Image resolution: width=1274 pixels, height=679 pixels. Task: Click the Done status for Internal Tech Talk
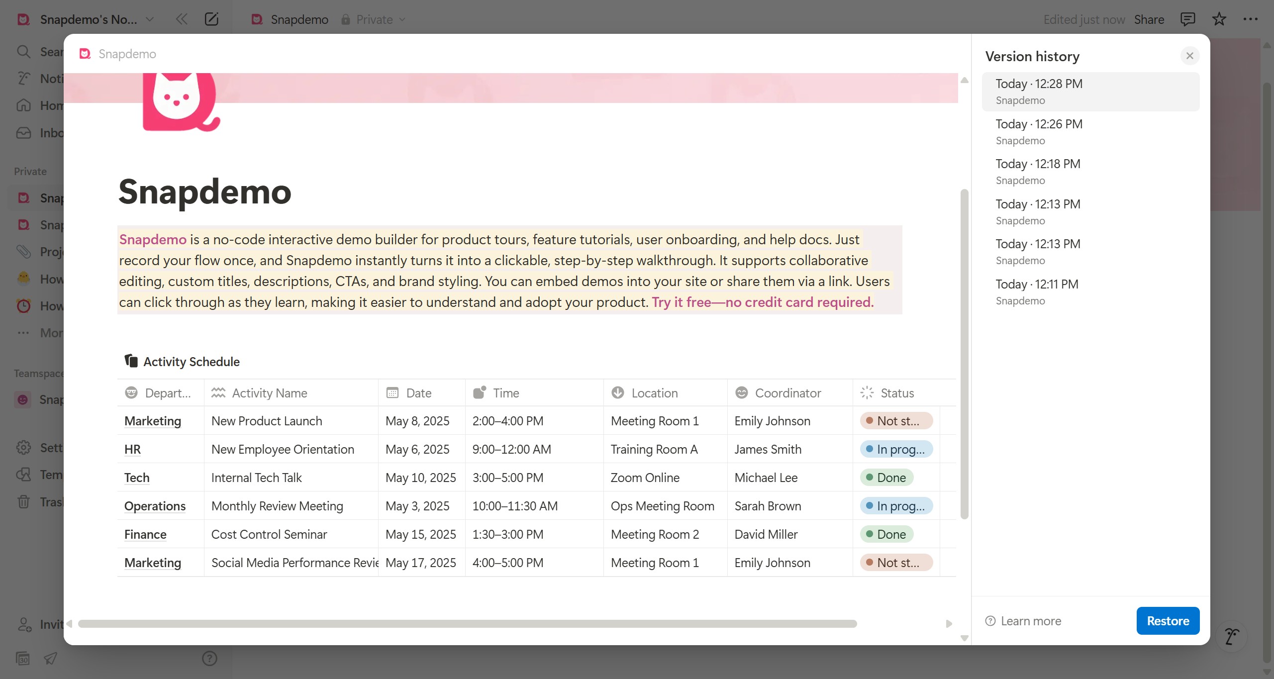click(886, 478)
